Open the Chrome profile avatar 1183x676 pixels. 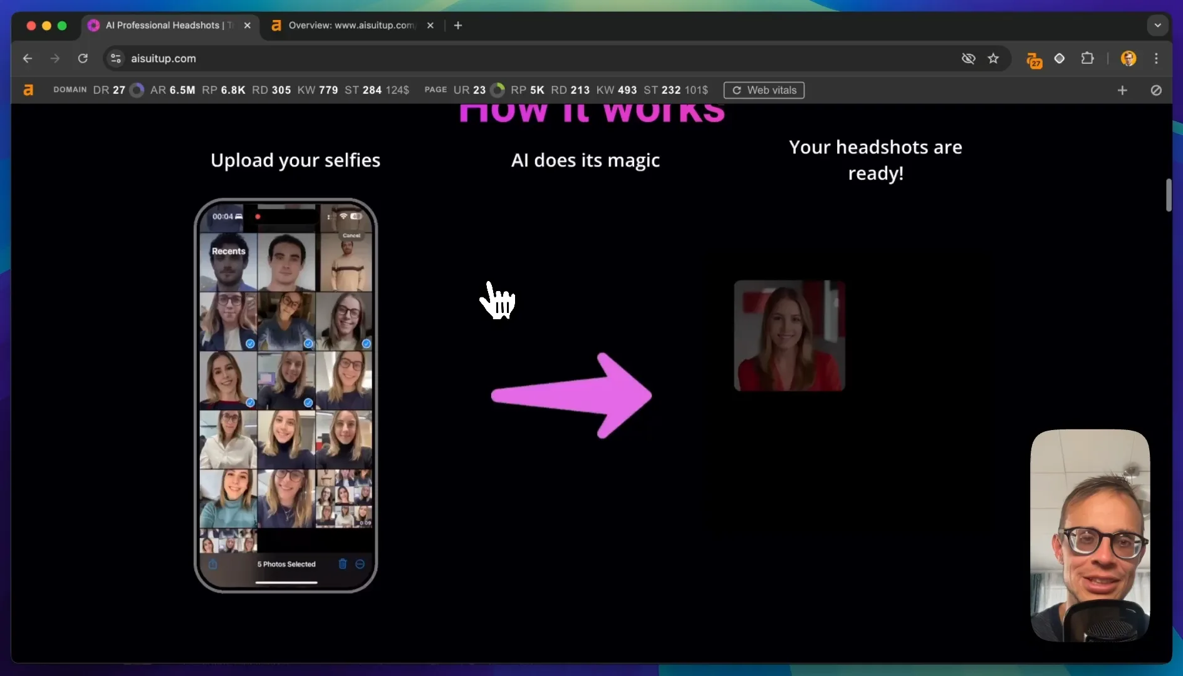point(1128,58)
